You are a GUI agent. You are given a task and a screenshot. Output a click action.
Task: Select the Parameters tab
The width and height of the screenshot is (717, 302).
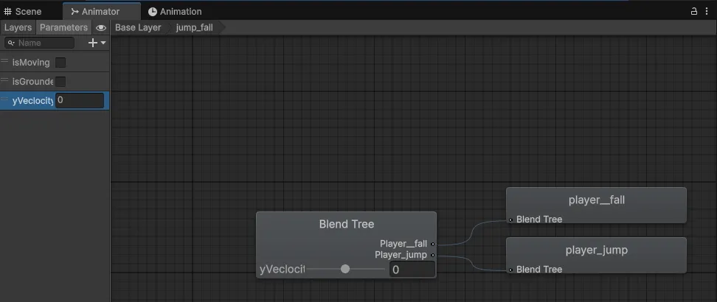tap(63, 27)
